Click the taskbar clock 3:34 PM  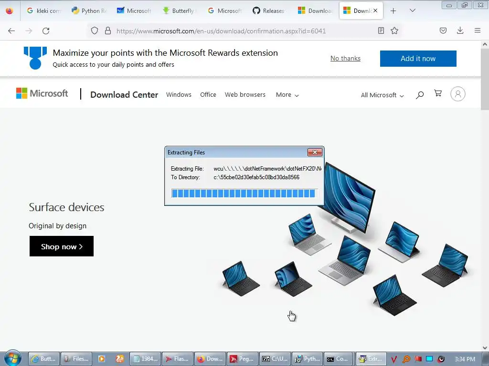(465, 359)
